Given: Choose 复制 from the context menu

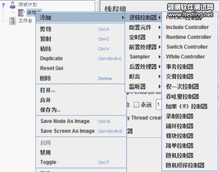Looking at the screenshot, I should coord(80,39).
